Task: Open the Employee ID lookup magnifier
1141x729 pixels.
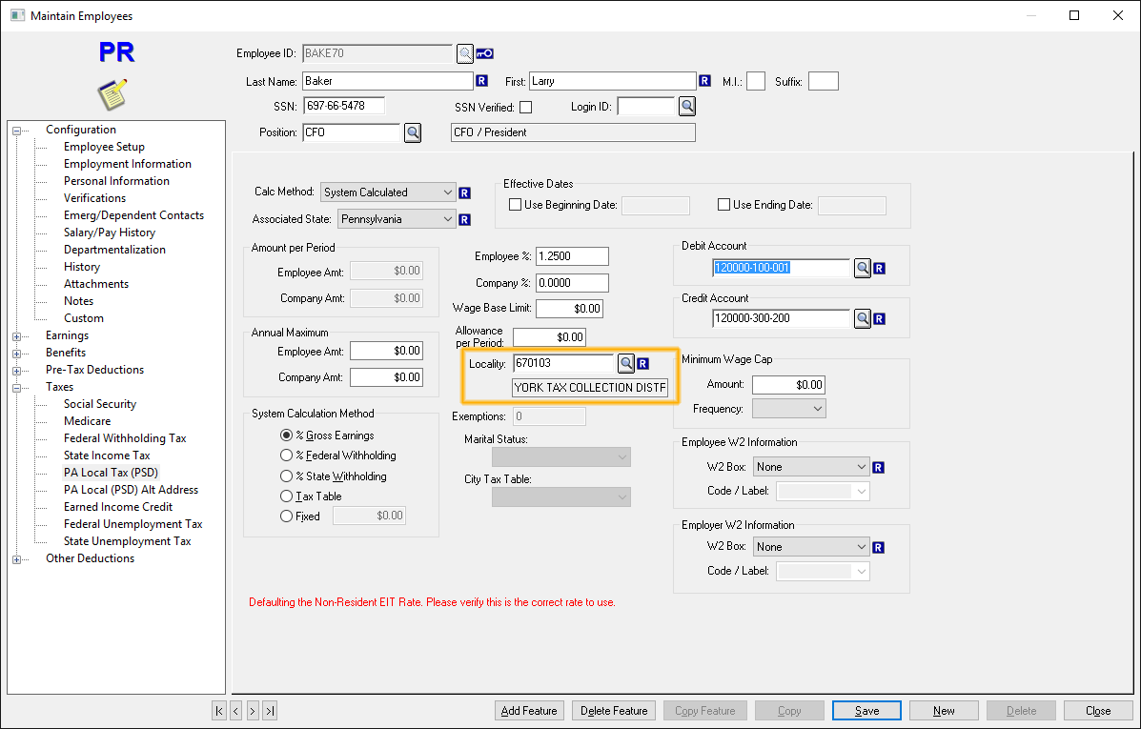Action: point(464,53)
